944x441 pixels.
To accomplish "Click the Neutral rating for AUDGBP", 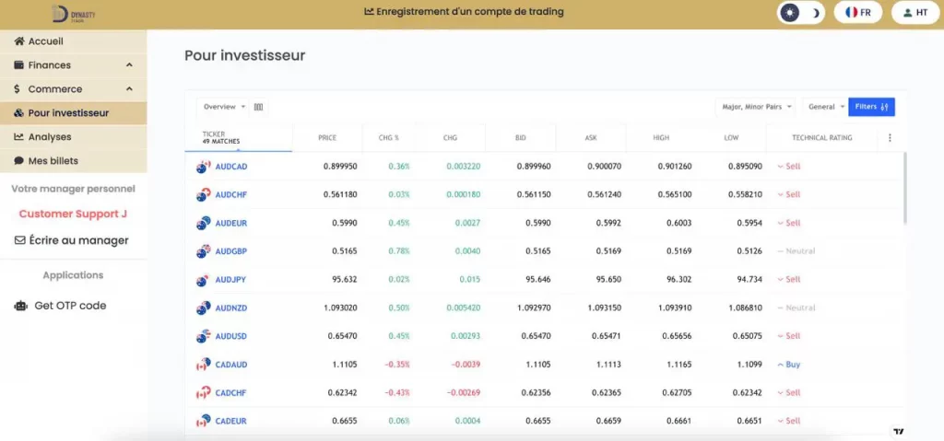I will [x=796, y=251].
